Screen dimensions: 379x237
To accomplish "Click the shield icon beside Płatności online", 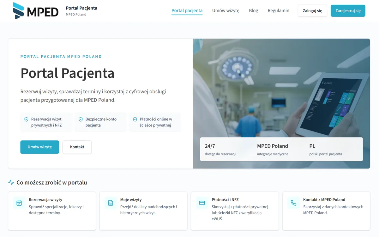I will pos(135,119).
